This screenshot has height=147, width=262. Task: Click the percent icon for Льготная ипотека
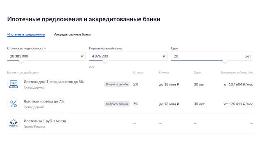pyautogui.click(x=14, y=104)
